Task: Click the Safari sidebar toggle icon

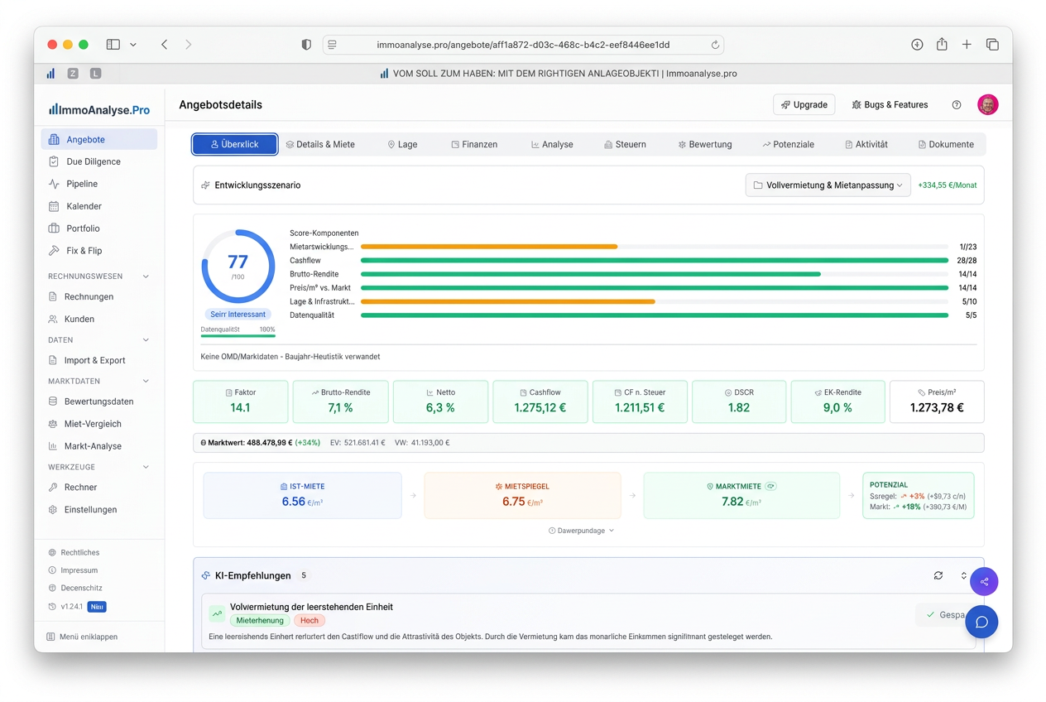Action: [x=113, y=45]
